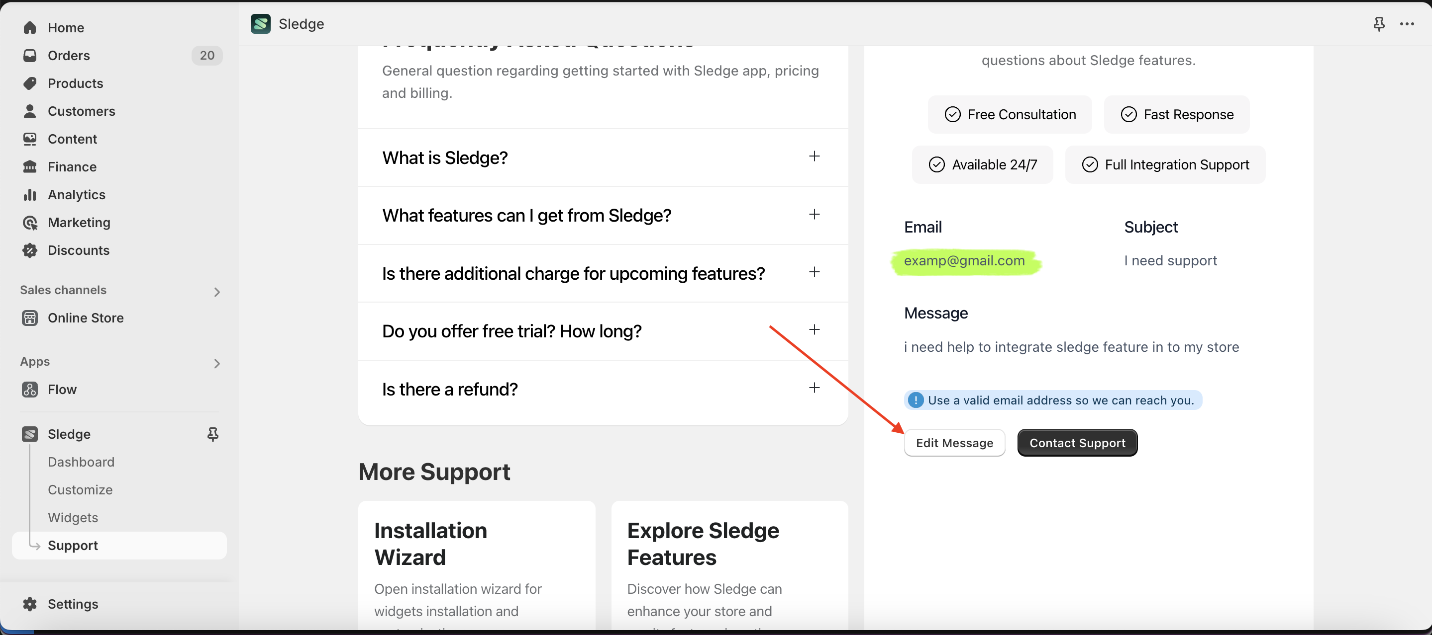The image size is (1432, 635).
Task: Click the Discounts badge icon
Action: tap(30, 250)
